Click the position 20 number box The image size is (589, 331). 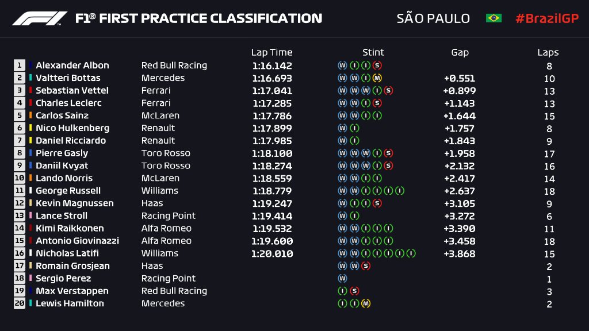pyautogui.click(x=20, y=303)
